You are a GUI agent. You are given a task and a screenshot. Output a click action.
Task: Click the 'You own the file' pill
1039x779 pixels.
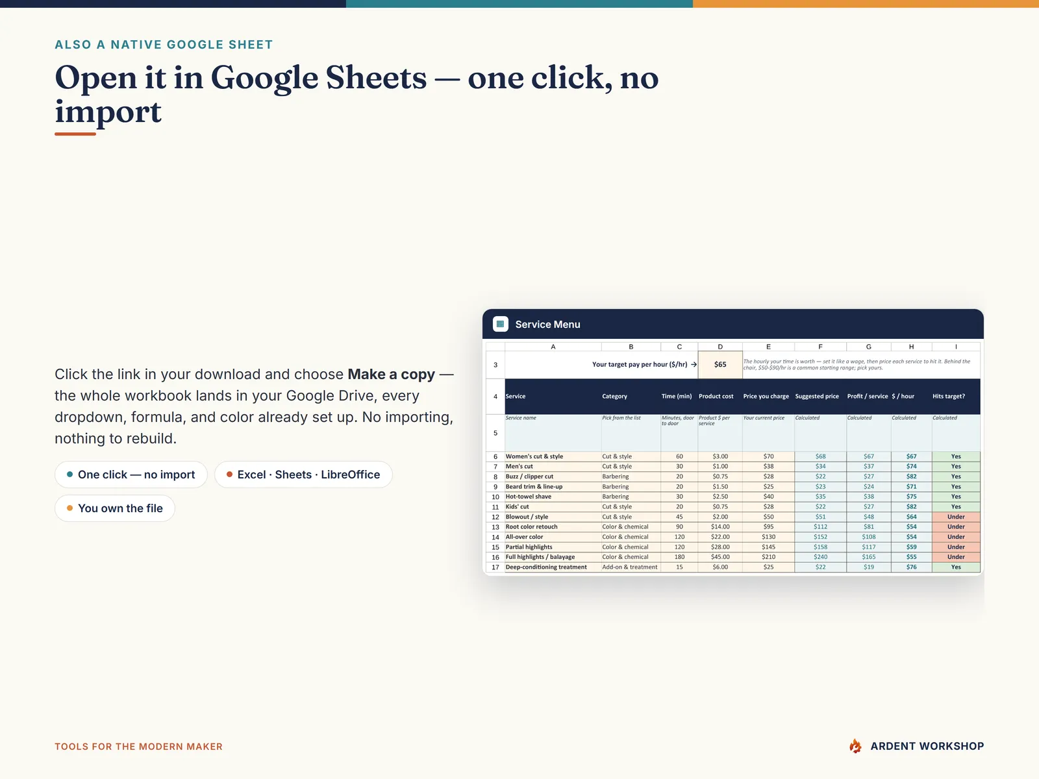coord(115,508)
